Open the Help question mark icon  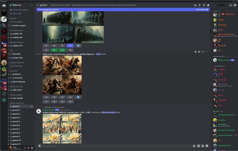click(x=235, y=5)
